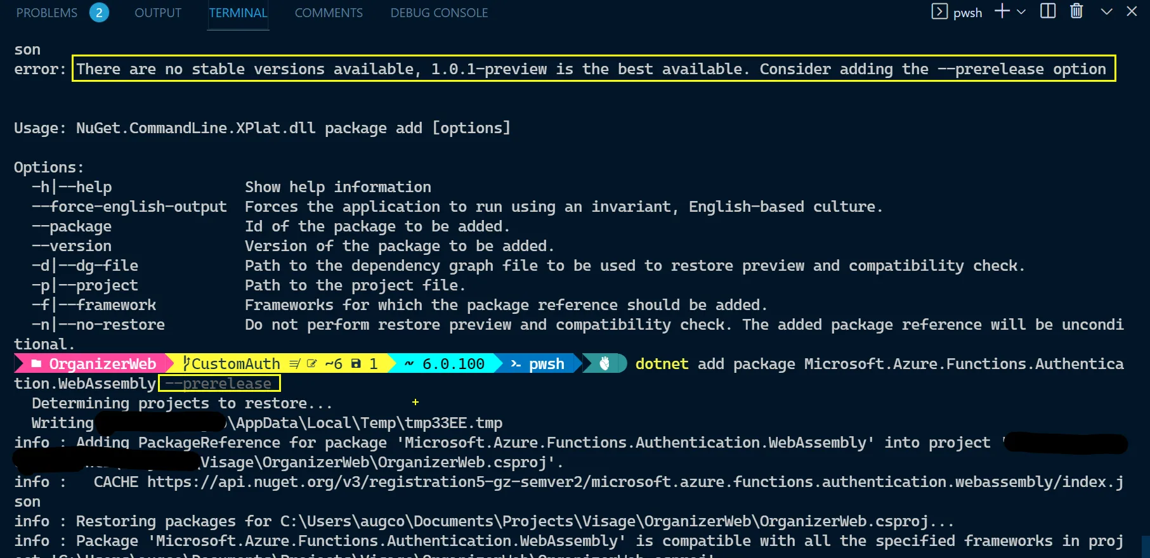Image resolution: width=1150 pixels, height=558 pixels.
Task: Open the launch profile dropdown next to plus
Action: point(1021,12)
